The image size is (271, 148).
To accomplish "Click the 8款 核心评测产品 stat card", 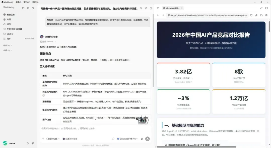I will click(239, 75).
